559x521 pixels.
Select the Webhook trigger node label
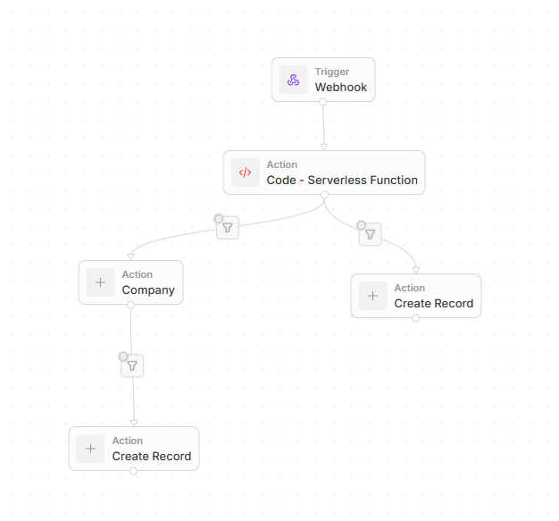pyautogui.click(x=340, y=88)
